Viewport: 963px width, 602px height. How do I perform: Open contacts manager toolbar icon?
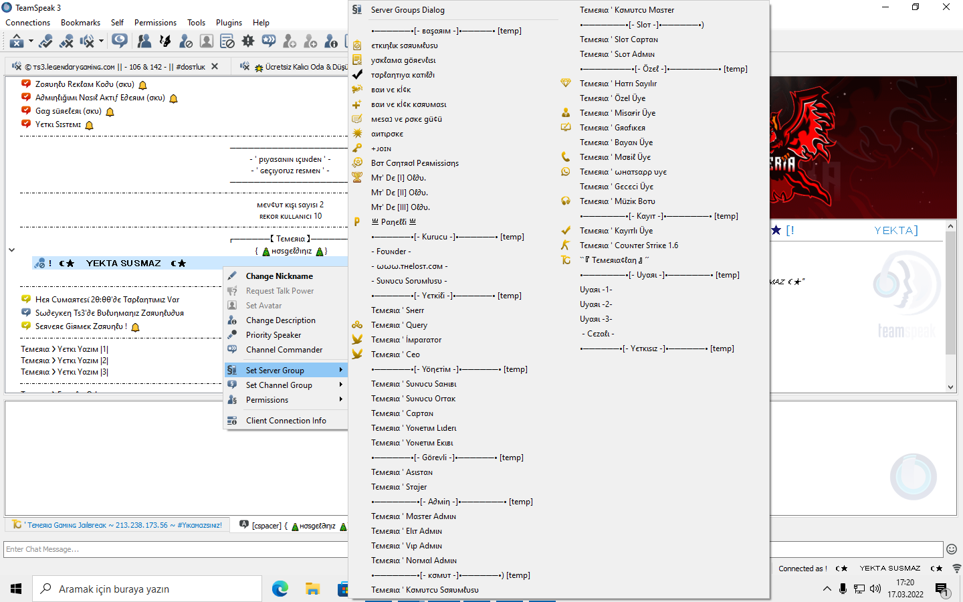(144, 41)
